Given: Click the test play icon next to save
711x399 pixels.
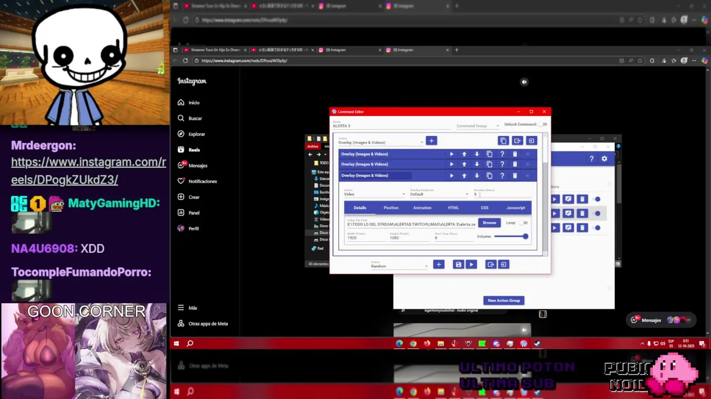Looking at the screenshot, I should pyautogui.click(x=471, y=264).
